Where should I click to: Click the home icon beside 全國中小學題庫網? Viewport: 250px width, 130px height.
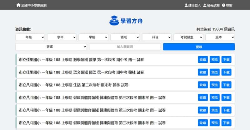pos(18,5)
